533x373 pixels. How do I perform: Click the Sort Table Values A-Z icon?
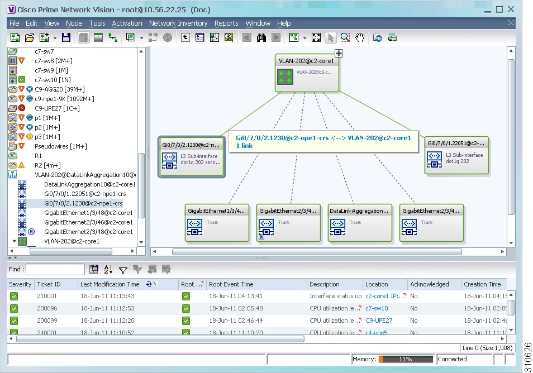pyautogui.click(x=108, y=269)
